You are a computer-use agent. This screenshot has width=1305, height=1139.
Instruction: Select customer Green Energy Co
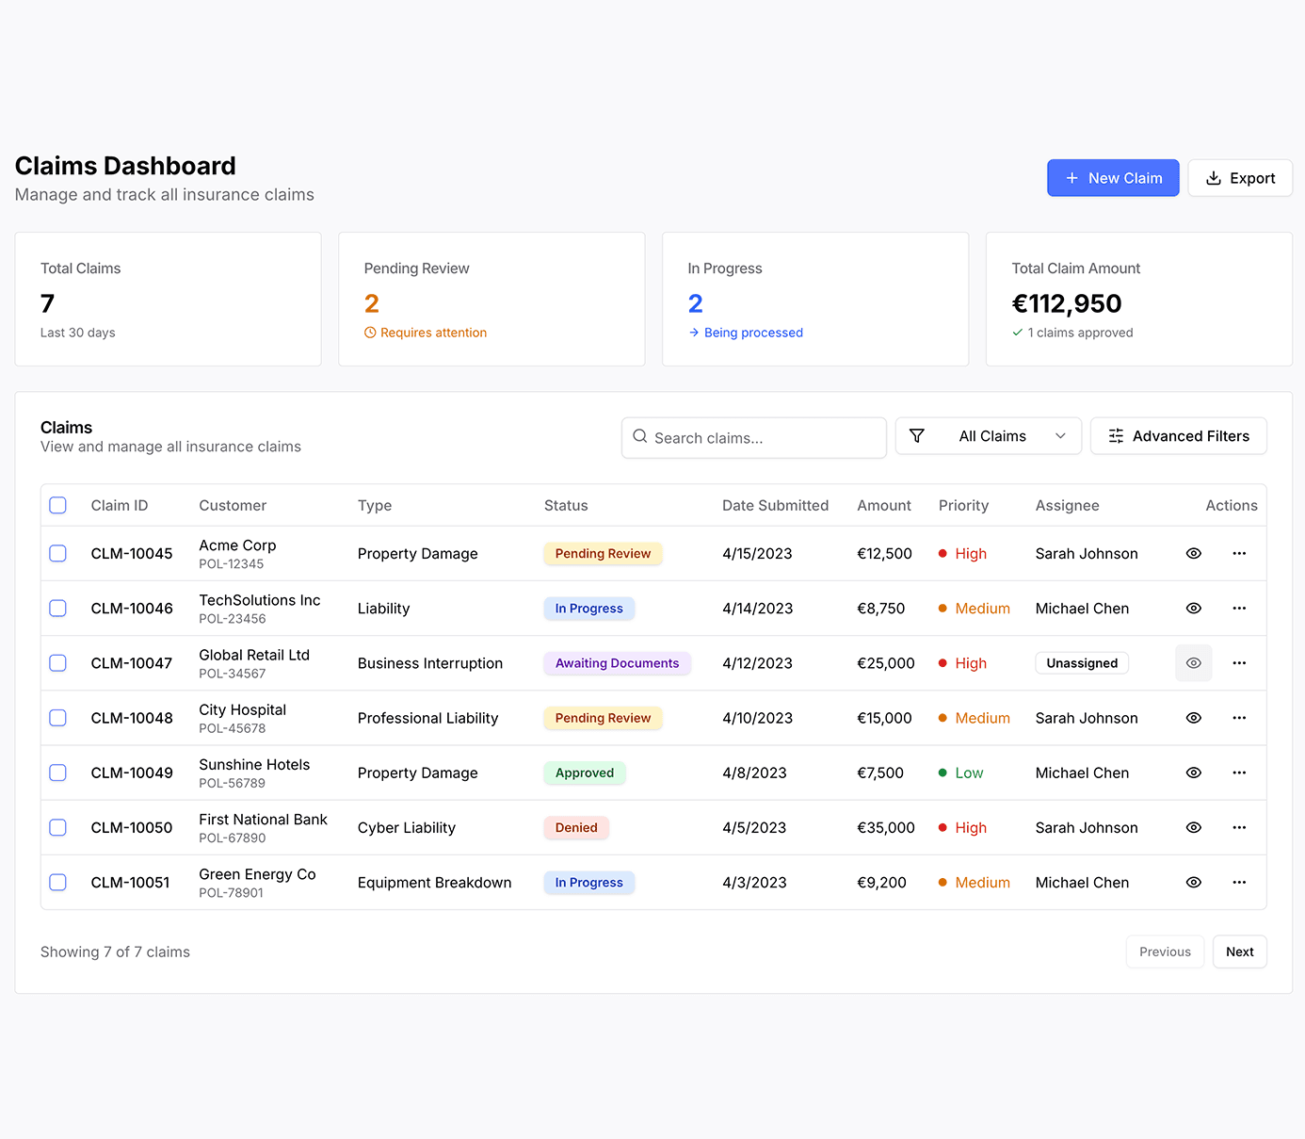coord(257,873)
